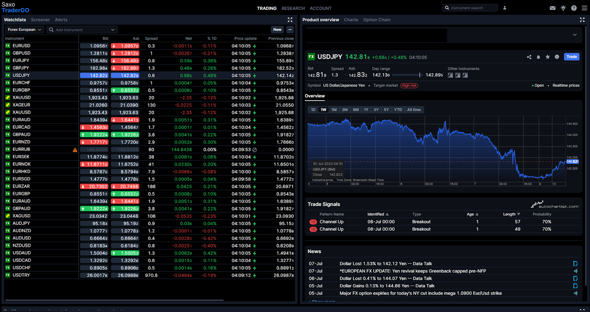Open the user profile icon
Viewport: 590px width, 312px height.
point(505,8)
